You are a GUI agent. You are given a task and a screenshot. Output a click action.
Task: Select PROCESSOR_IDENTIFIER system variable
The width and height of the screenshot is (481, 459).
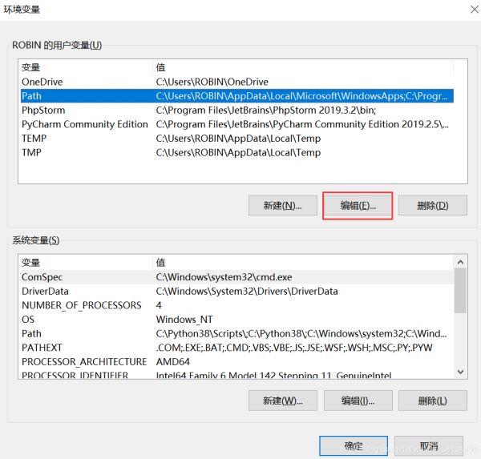coord(237,375)
